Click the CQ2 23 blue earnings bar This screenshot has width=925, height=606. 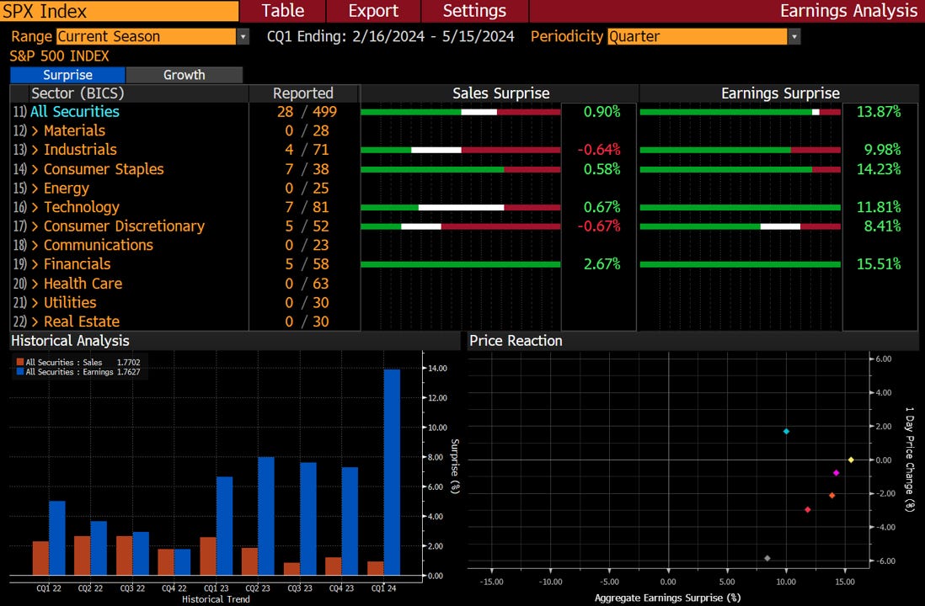[x=266, y=516]
